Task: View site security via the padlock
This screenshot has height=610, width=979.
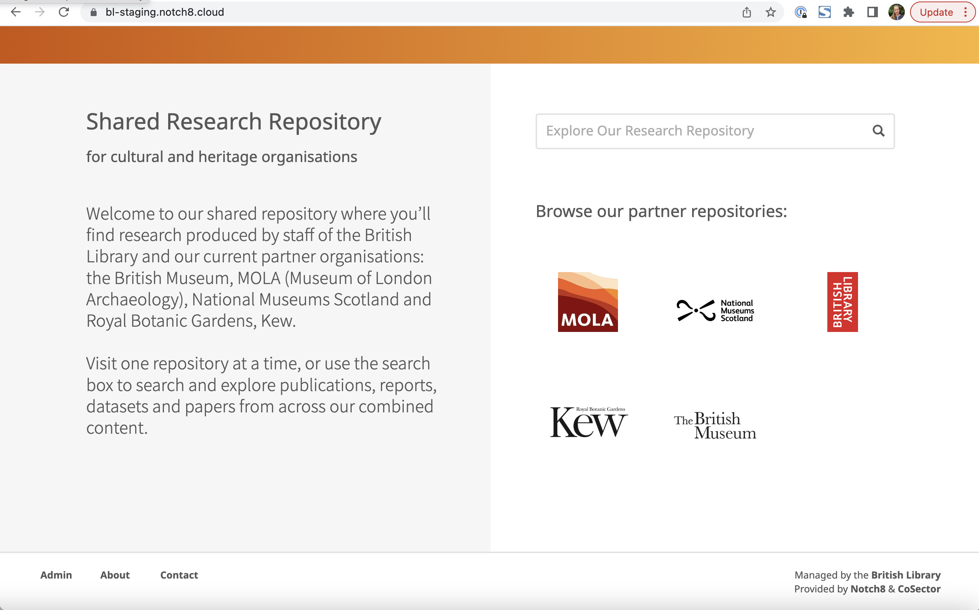Action: click(93, 12)
